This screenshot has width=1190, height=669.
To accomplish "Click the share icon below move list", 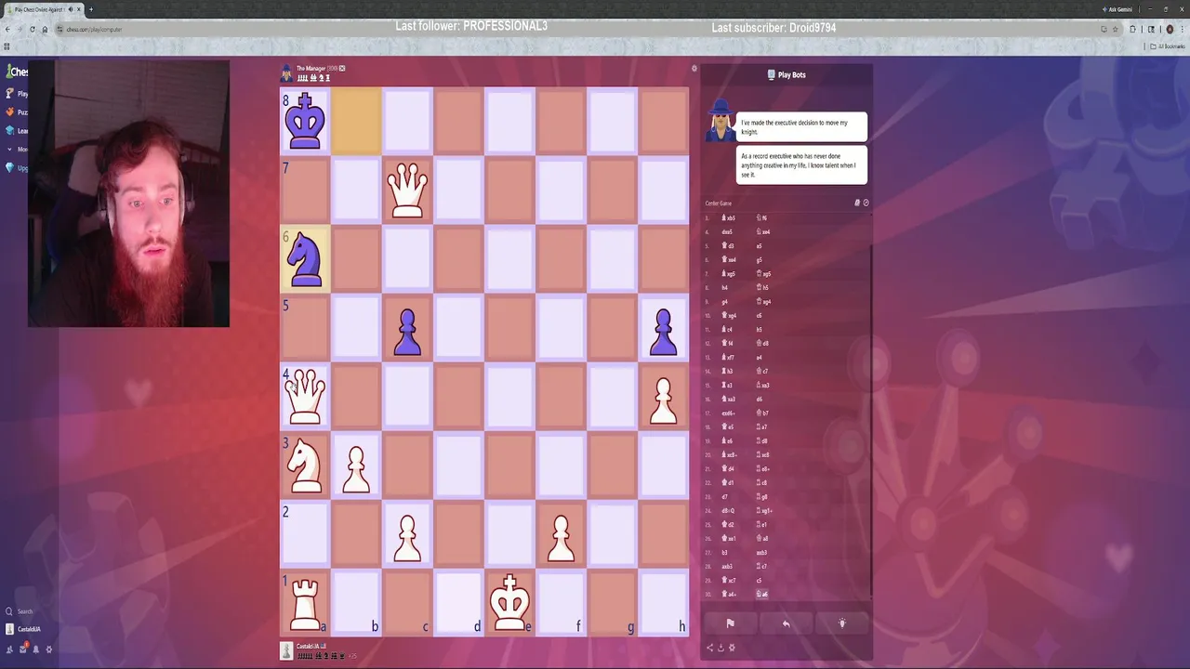I will (x=709, y=648).
